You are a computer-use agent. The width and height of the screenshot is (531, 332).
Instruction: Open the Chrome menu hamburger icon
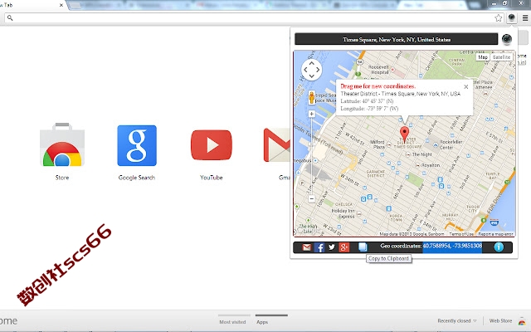click(x=525, y=18)
